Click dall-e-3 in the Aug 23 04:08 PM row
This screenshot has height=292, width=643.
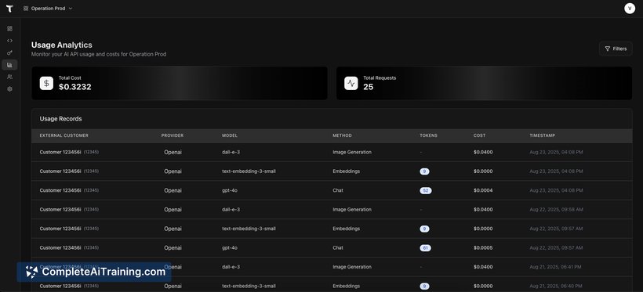tap(231, 153)
